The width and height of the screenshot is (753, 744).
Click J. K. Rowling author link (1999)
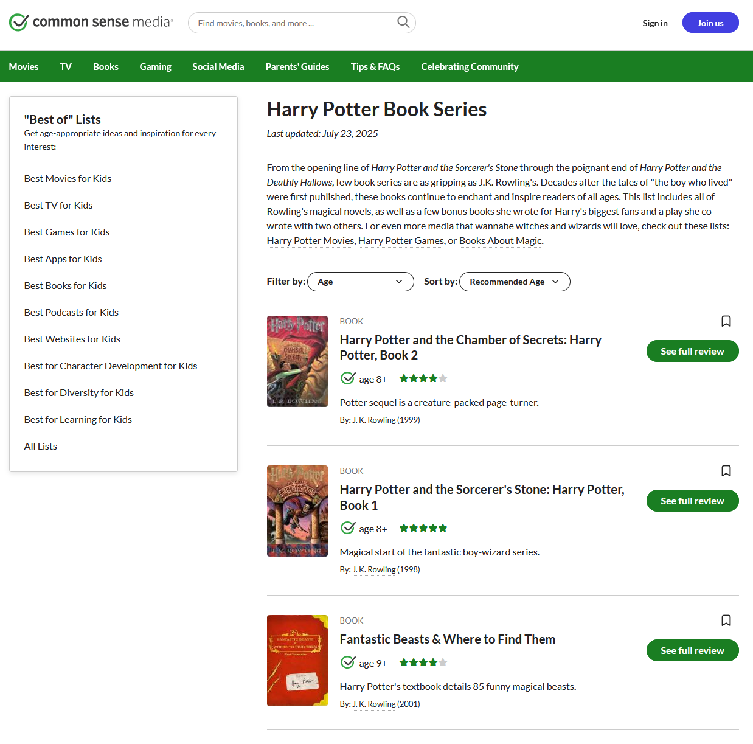click(373, 420)
